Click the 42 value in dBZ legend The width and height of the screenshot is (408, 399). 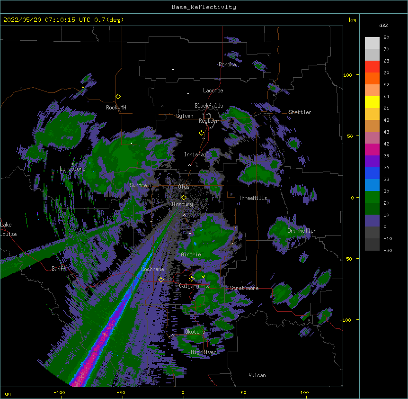[386, 144]
